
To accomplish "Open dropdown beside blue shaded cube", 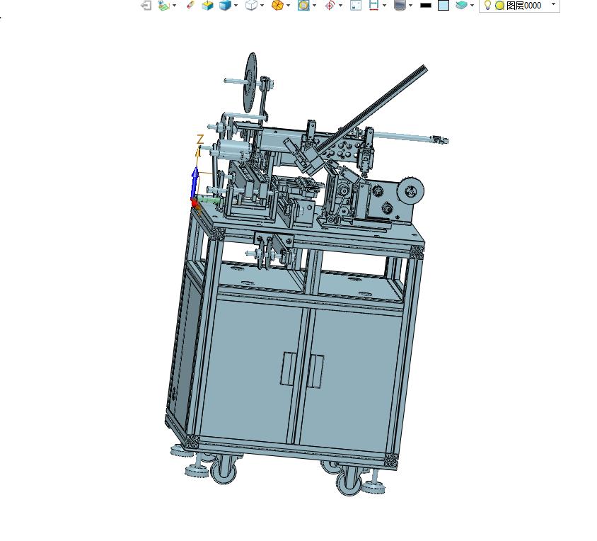I will [236, 6].
